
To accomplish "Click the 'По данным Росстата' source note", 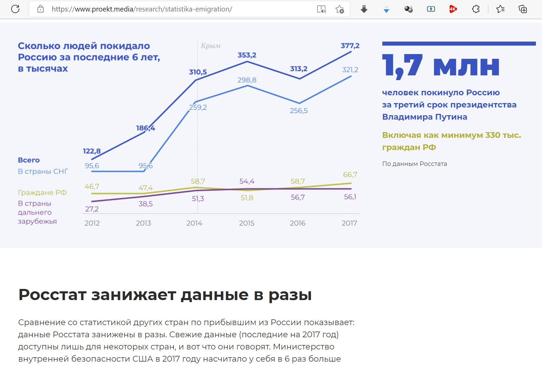I will 414,164.
